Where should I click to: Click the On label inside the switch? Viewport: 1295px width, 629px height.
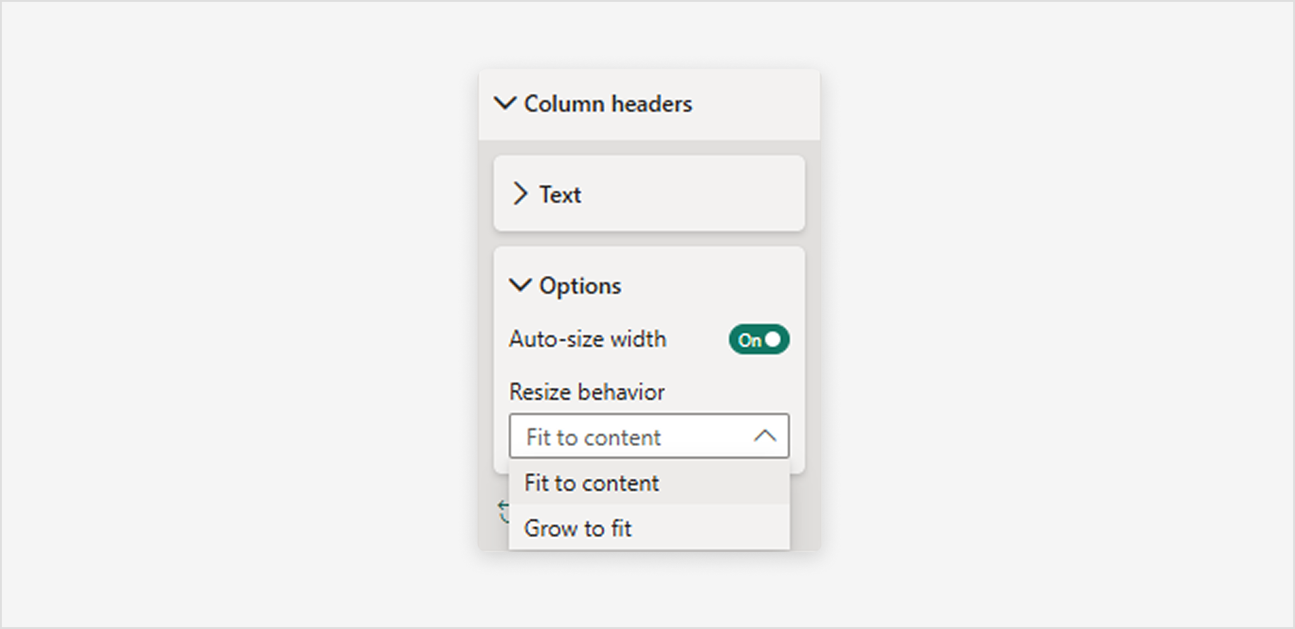click(x=751, y=339)
